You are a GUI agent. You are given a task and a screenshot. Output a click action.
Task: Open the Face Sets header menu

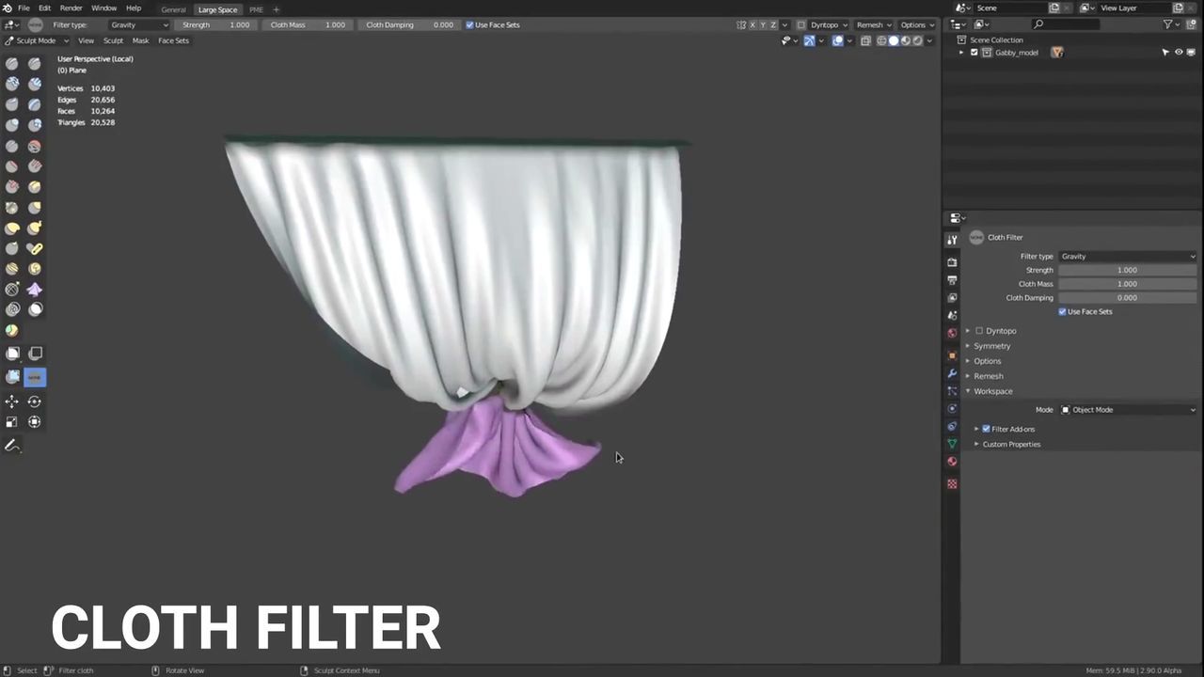[x=173, y=40]
